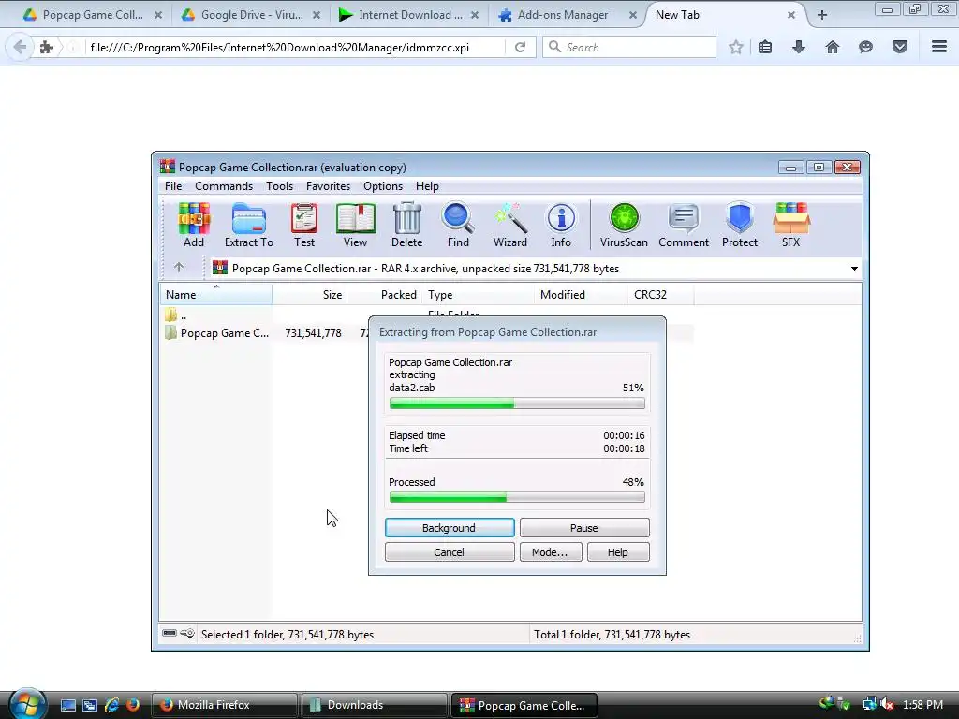Close the New Tab browser tab
The height and width of the screenshot is (719, 959).
[x=790, y=15]
